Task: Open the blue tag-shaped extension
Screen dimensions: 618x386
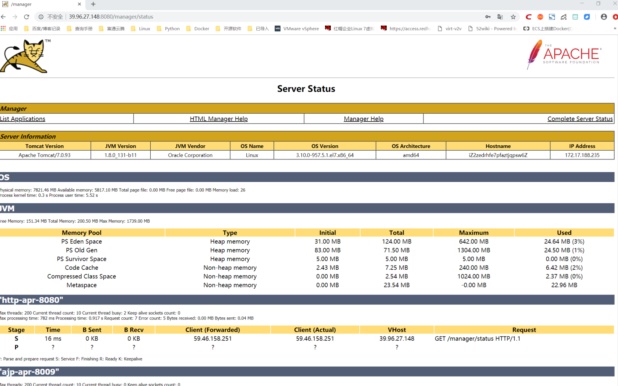Action: 587,17
